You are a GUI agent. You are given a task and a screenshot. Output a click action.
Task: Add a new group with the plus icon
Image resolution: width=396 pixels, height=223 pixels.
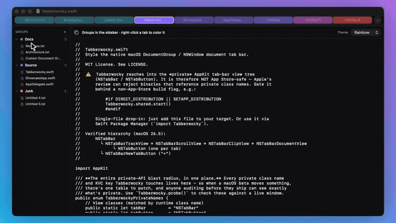tap(65, 32)
